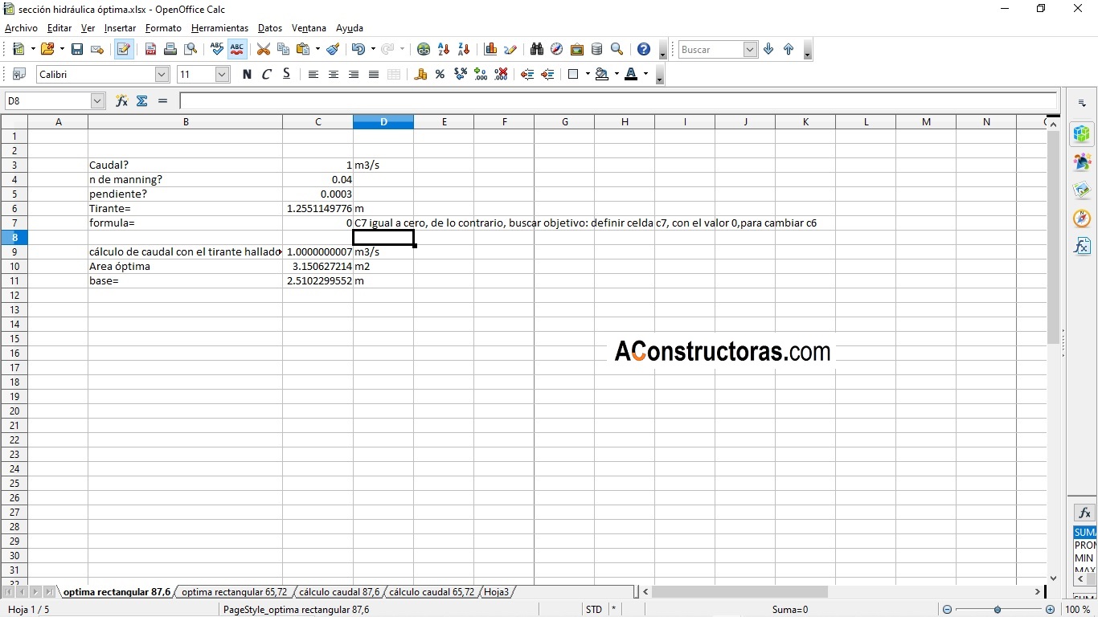Switch to sheet 'optima rectangular 65,72'
This screenshot has width=1098, height=617.
coord(234,592)
